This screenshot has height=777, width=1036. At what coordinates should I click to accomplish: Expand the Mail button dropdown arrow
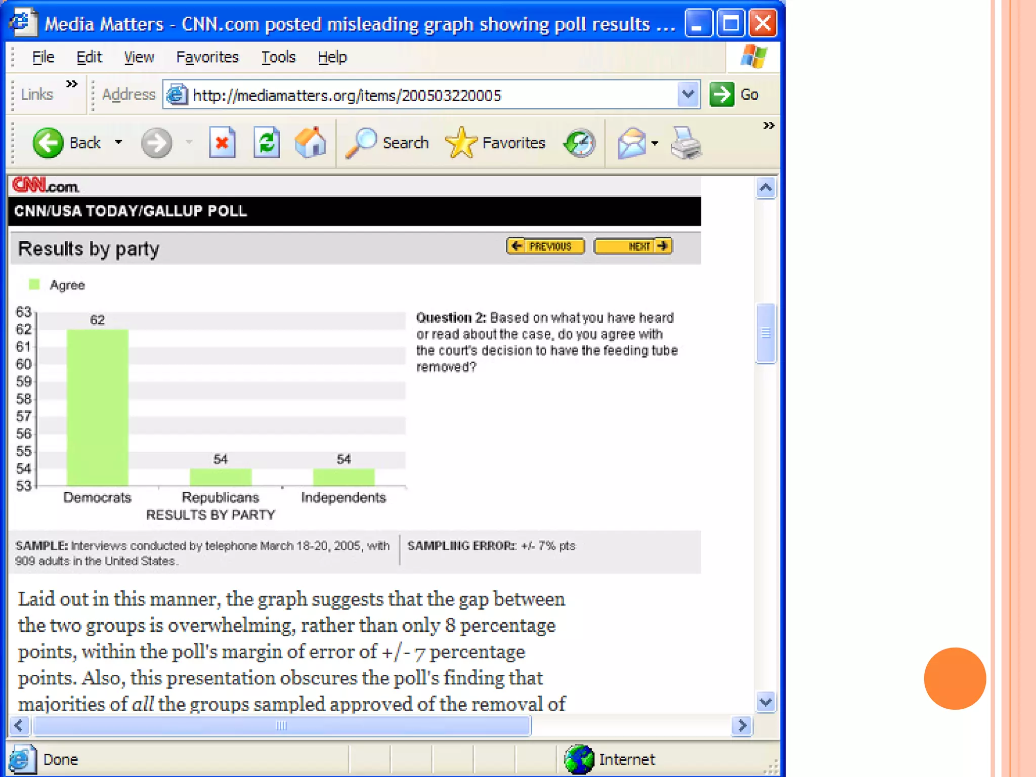[x=655, y=144]
